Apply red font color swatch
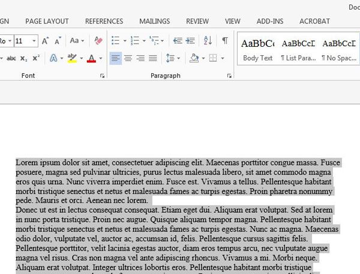 [91, 58]
